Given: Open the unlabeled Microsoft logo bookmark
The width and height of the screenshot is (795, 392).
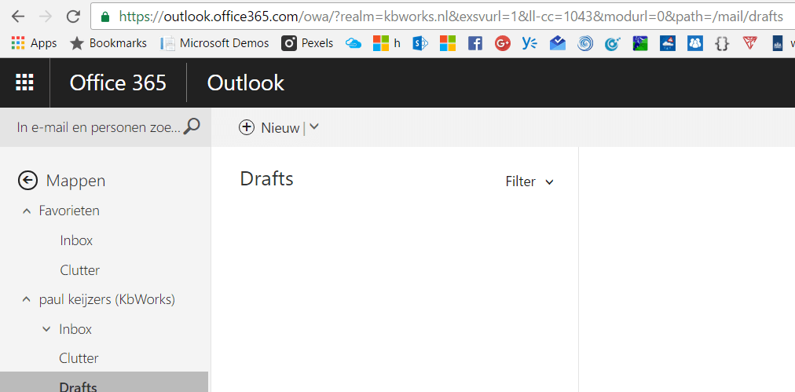Looking at the screenshot, I should (x=448, y=43).
